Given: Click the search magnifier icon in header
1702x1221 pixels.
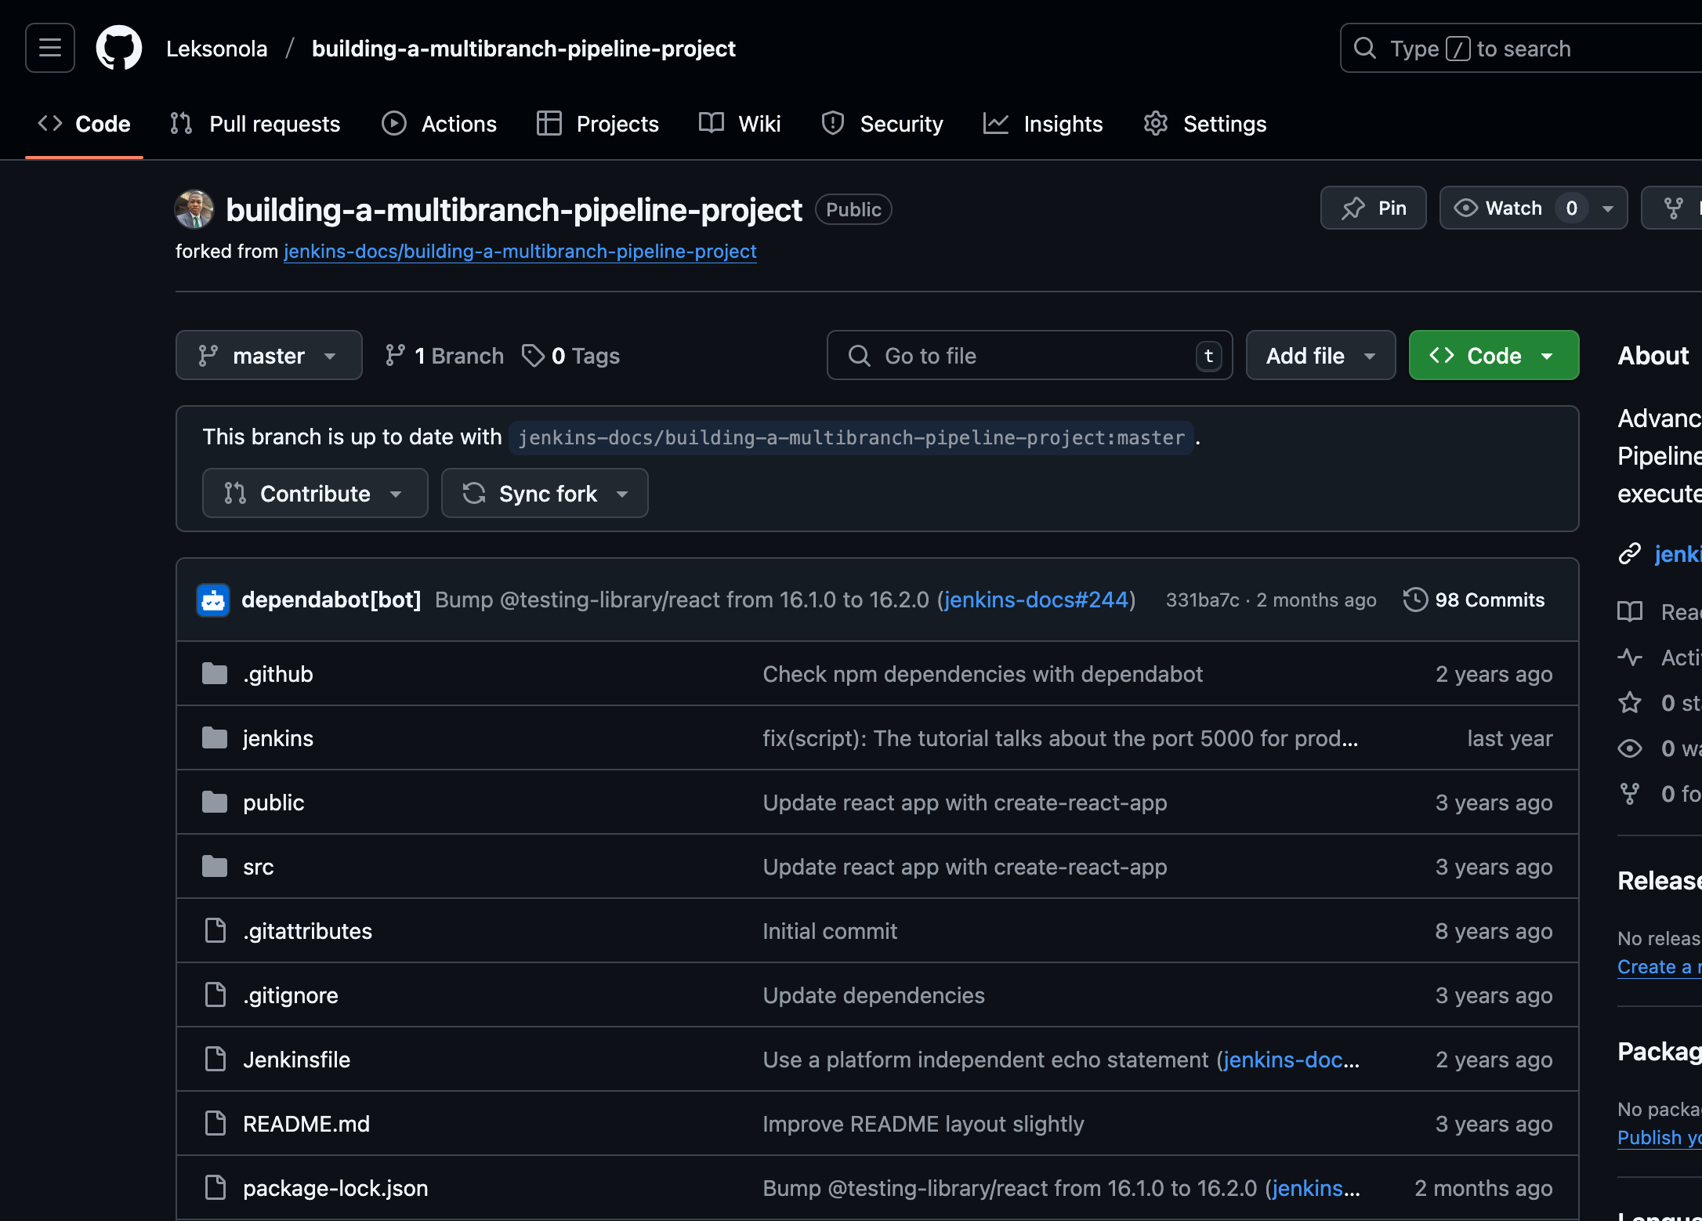Looking at the screenshot, I should pyautogui.click(x=1365, y=48).
